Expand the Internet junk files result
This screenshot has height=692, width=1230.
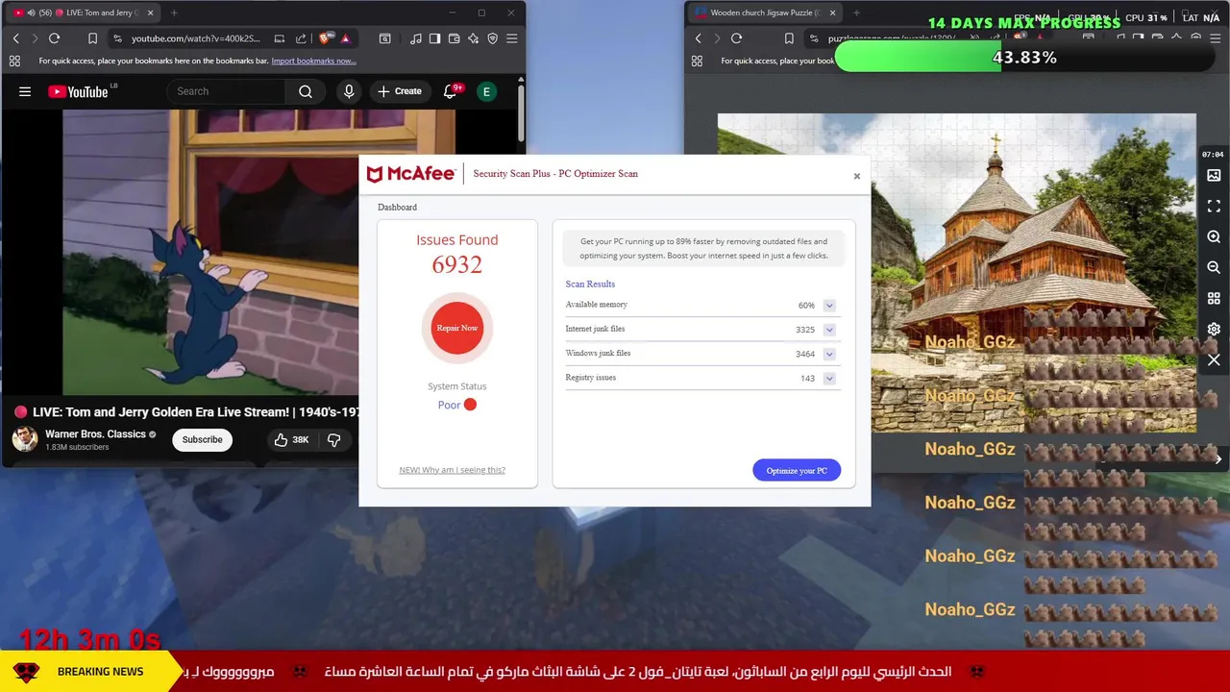pyautogui.click(x=829, y=330)
